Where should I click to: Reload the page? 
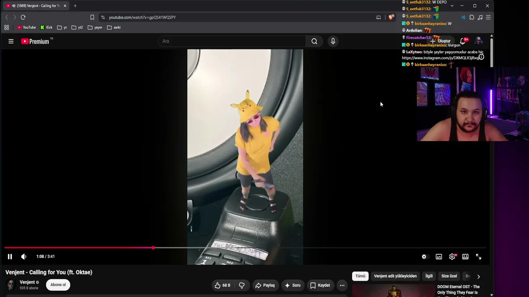tap(23, 17)
